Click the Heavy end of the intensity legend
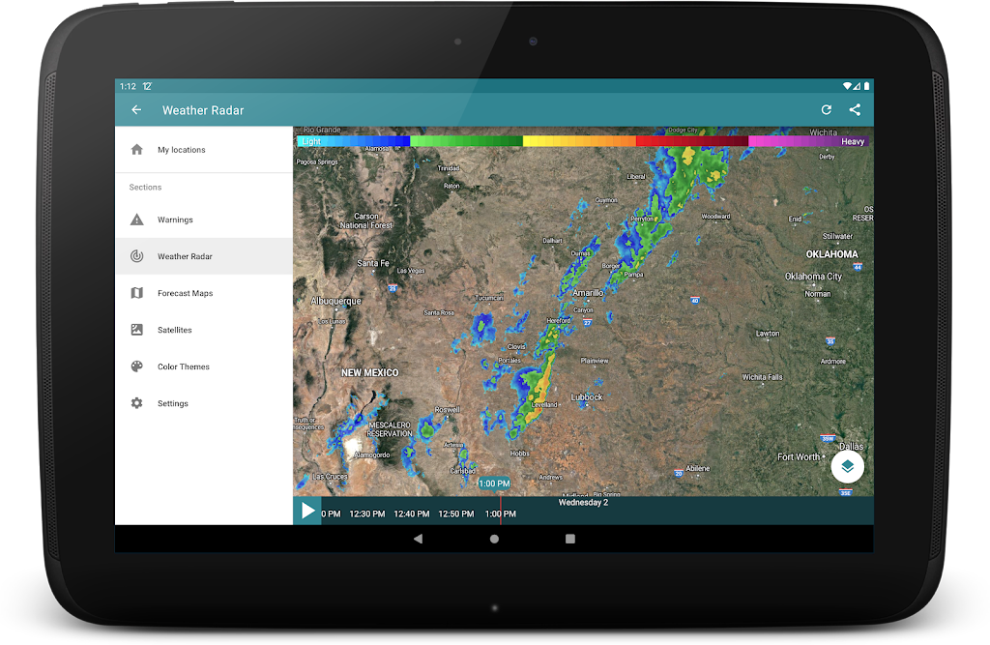The image size is (990, 645). (x=853, y=141)
